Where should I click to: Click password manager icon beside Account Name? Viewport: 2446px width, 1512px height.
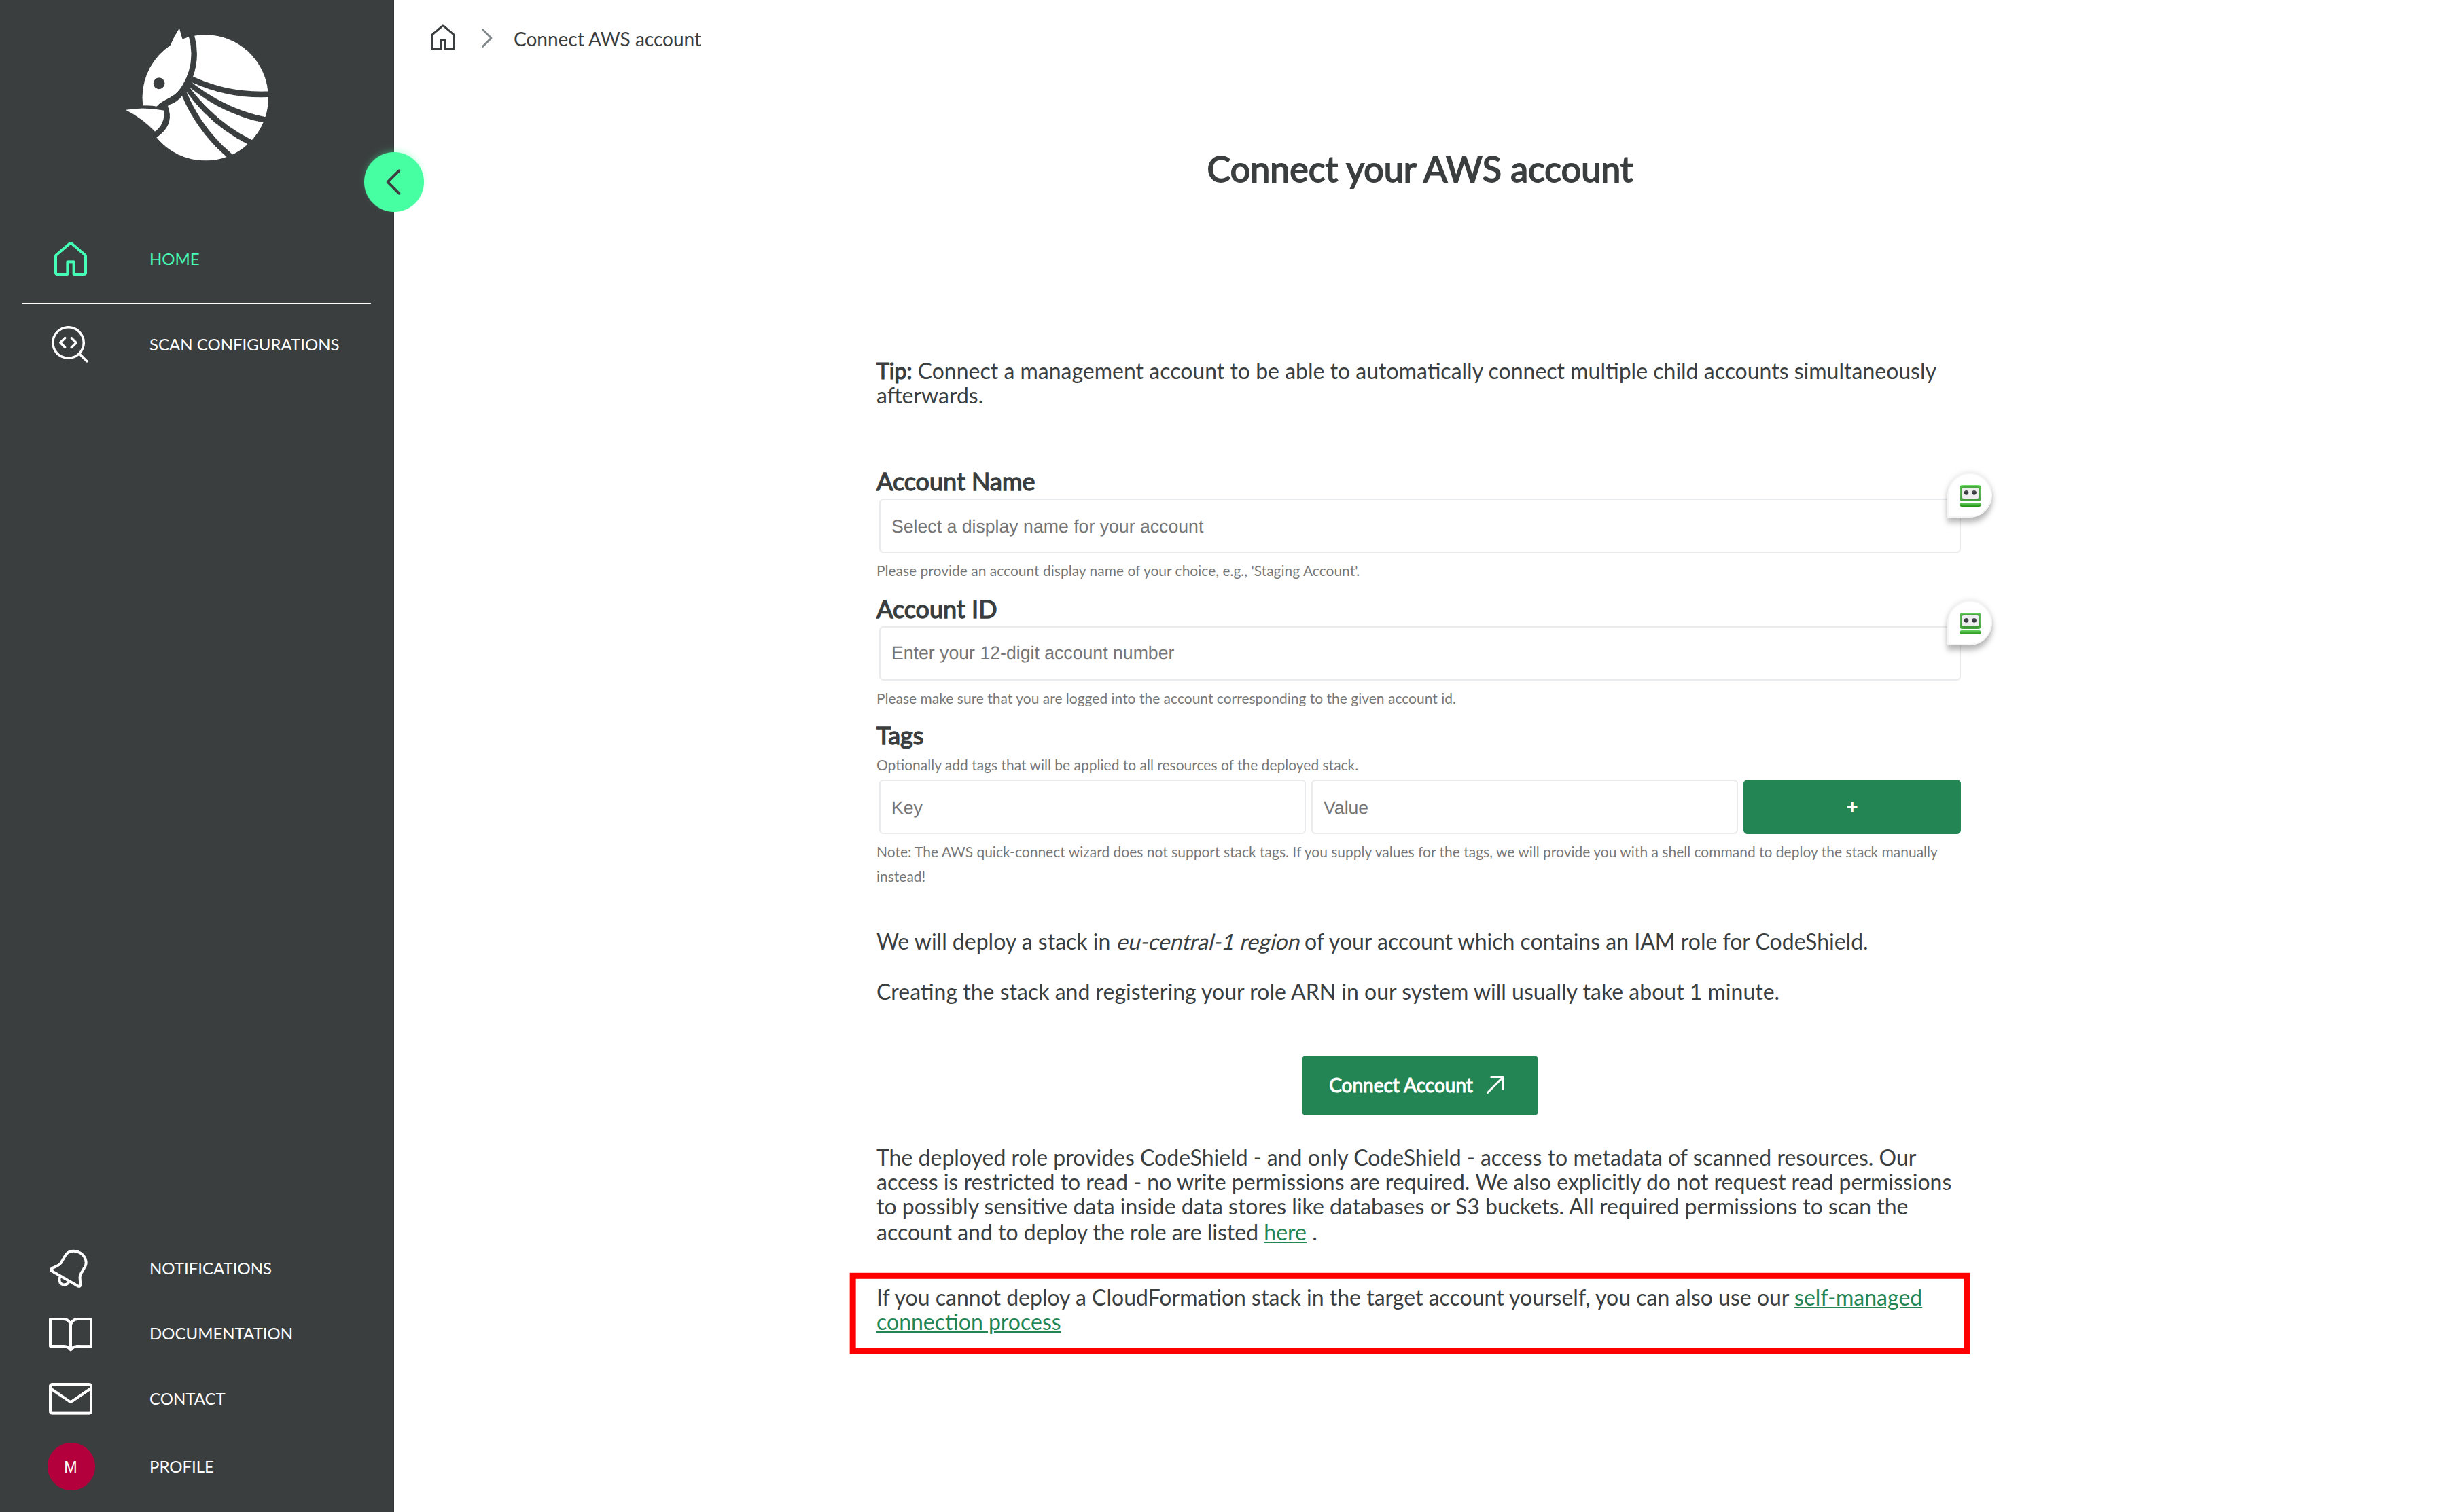[1969, 496]
